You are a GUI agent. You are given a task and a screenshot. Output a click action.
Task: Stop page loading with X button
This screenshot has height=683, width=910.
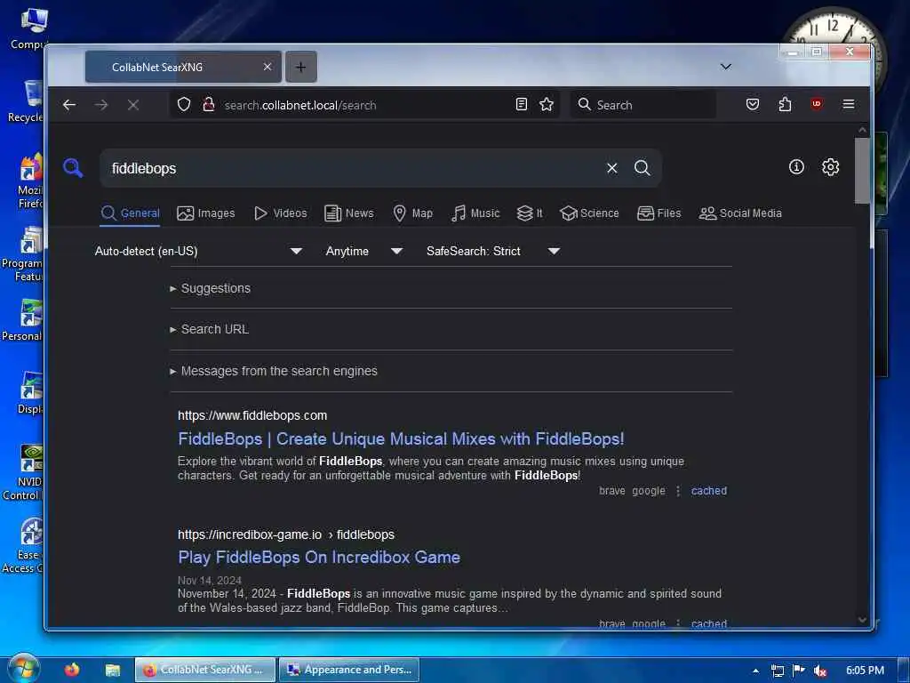[133, 105]
